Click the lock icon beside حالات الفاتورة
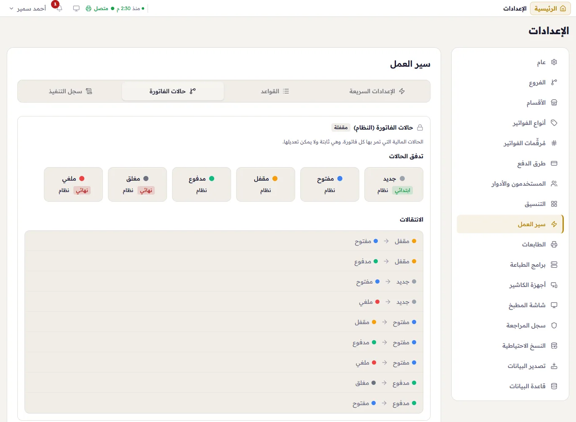This screenshot has width=576, height=422. 420,127
